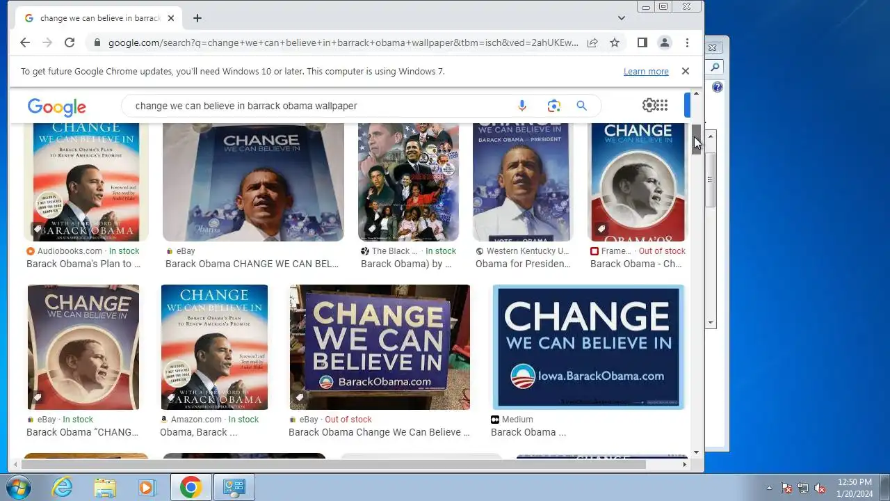890x501 pixels.
Task: Open The Black collage image of Obama
Action: 408,182
